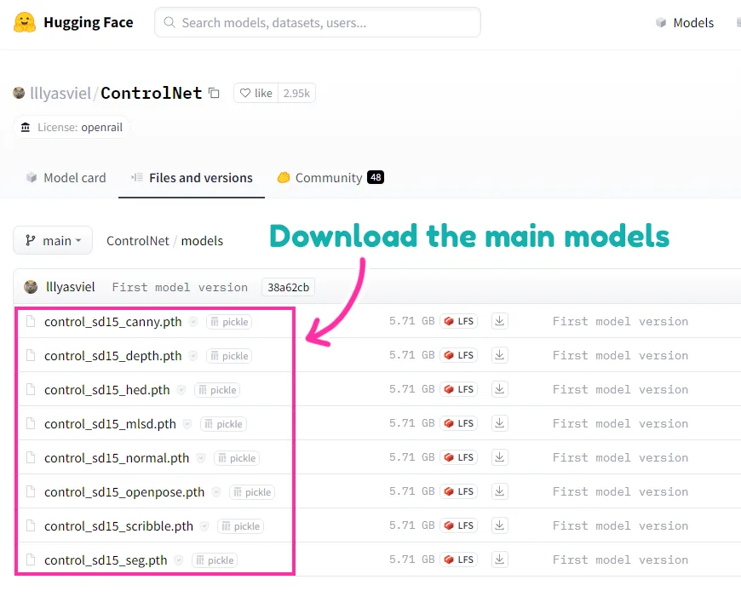Image resolution: width=741 pixels, height=614 pixels.
Task: Click the safety scan icon beside control_sd15_normal.pth
Action: (x=201, y=458)
